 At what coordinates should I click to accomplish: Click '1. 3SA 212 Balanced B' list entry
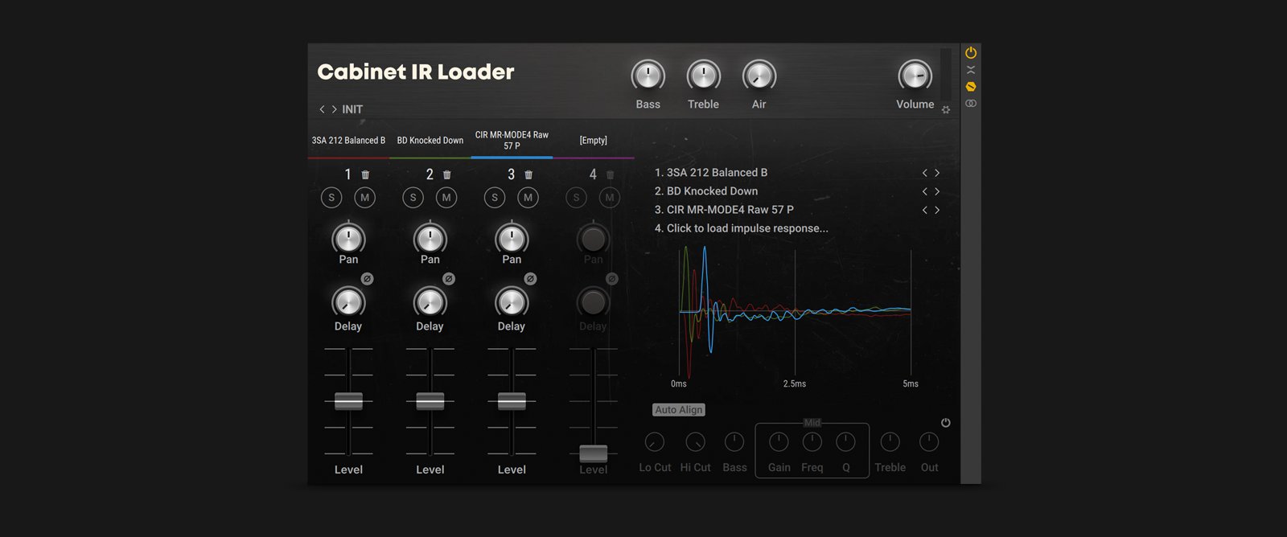pos(711,173)
